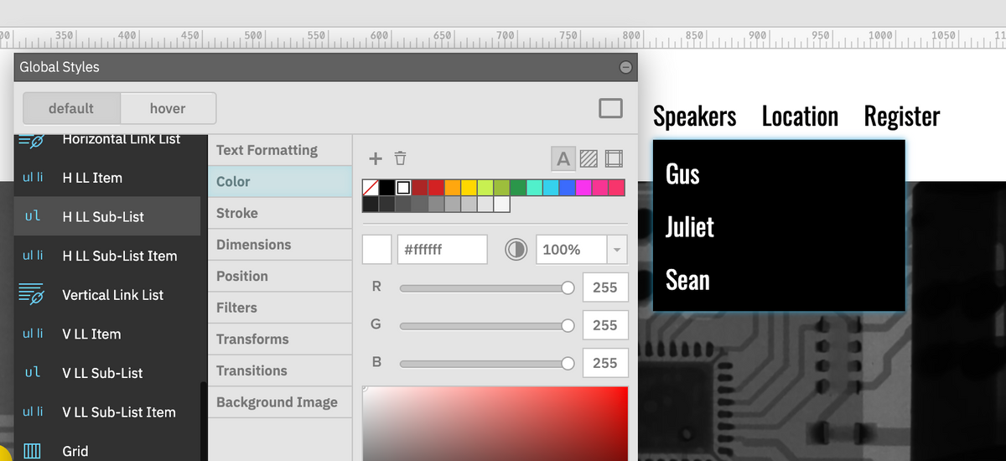Select Vertical Link List style
Viewport: 1006px width, 461px height.
pyautogui.click(x=112, y=295)
